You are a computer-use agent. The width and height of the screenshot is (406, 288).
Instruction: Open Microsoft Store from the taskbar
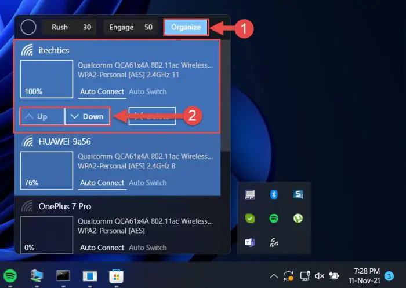coord(116,276)
